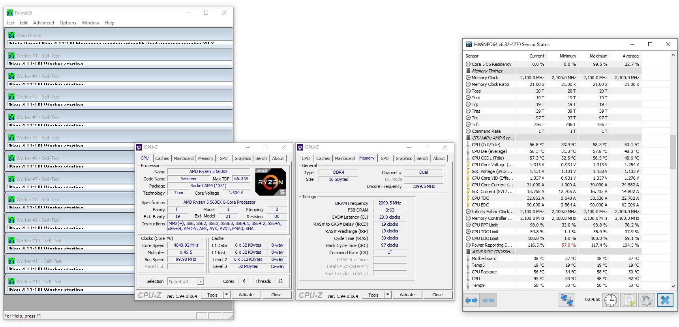Click the icon beside CPU PPT Limit
Viewport: 679px width, 327px height.
468,225
